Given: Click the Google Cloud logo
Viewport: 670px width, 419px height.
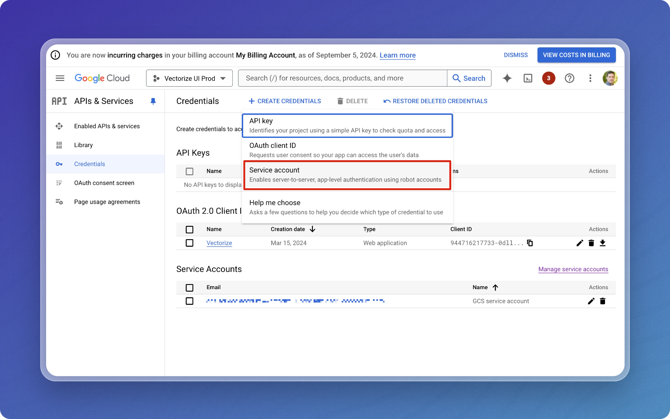Looking at the screenshot, I should coord(102,78).
